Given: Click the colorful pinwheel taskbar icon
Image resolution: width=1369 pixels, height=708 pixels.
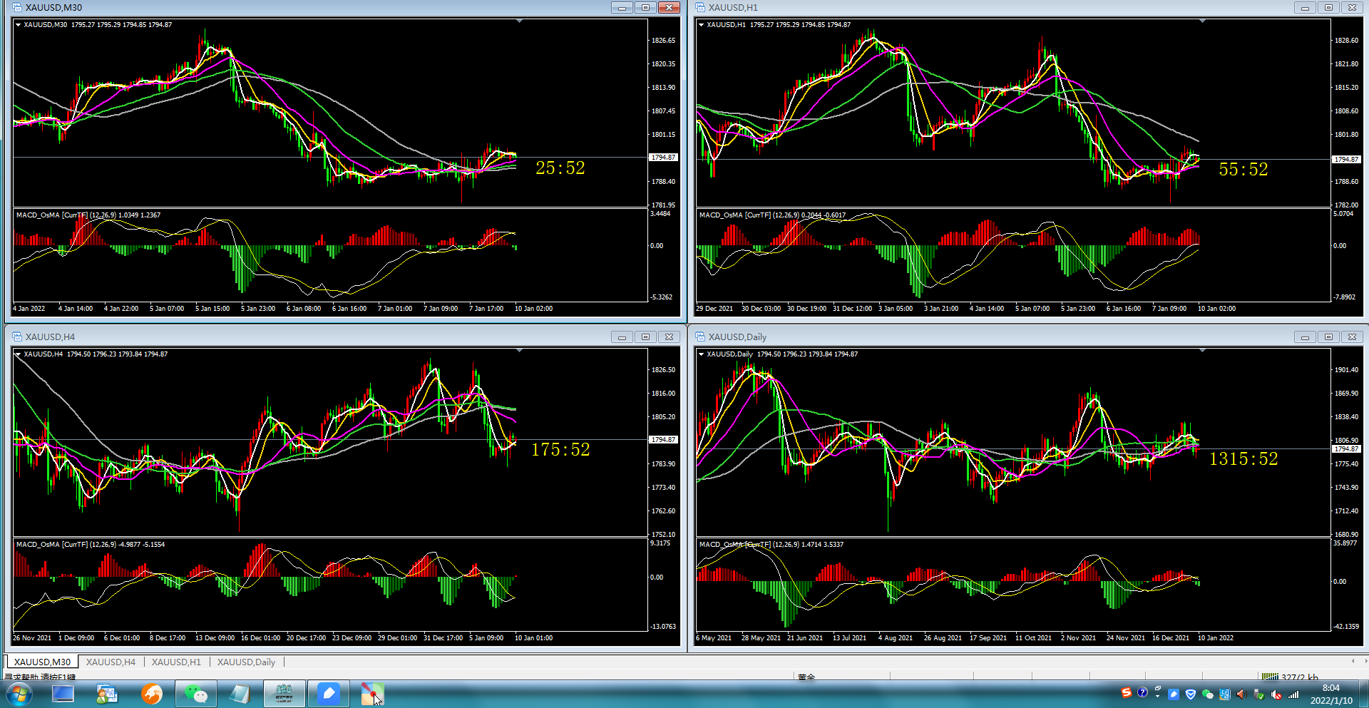Looking at the screenshot, I should [372, 694].
